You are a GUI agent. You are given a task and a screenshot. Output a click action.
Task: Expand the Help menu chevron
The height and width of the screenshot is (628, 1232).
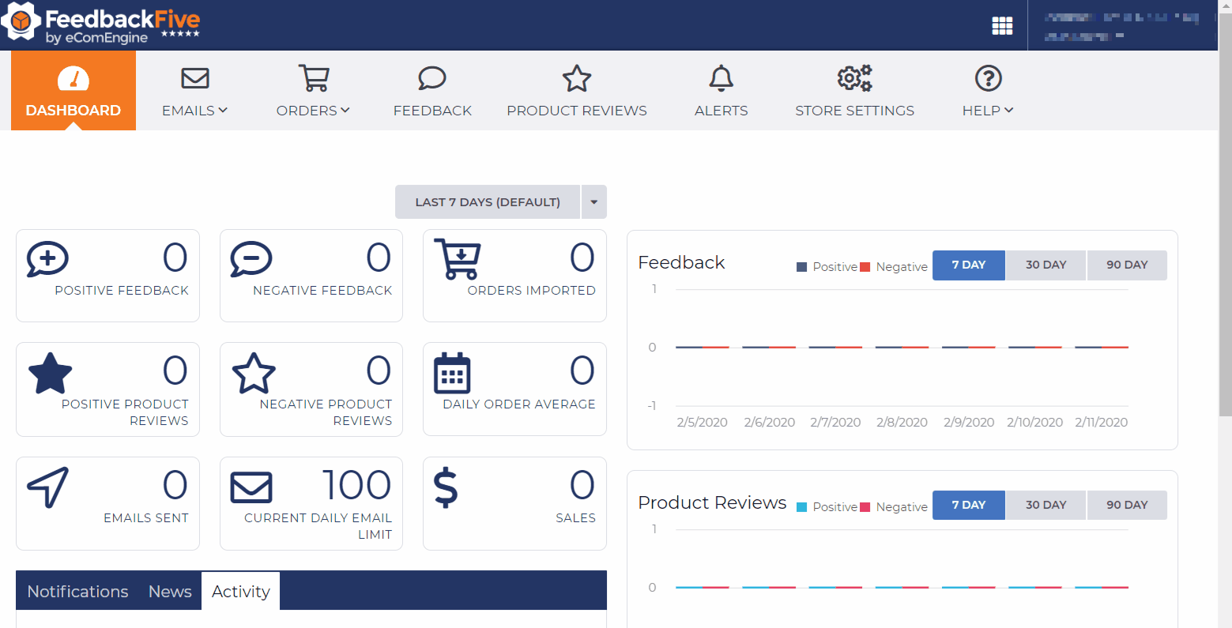(1010, 111)
